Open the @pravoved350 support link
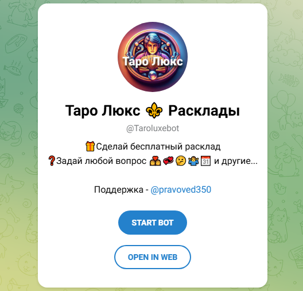303x291 pixels. click(181, 190)
